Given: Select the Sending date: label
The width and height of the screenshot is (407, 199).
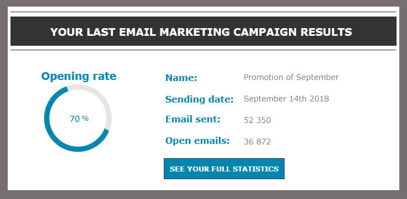Looking at the screenshot, I should (x=200, y=99).
